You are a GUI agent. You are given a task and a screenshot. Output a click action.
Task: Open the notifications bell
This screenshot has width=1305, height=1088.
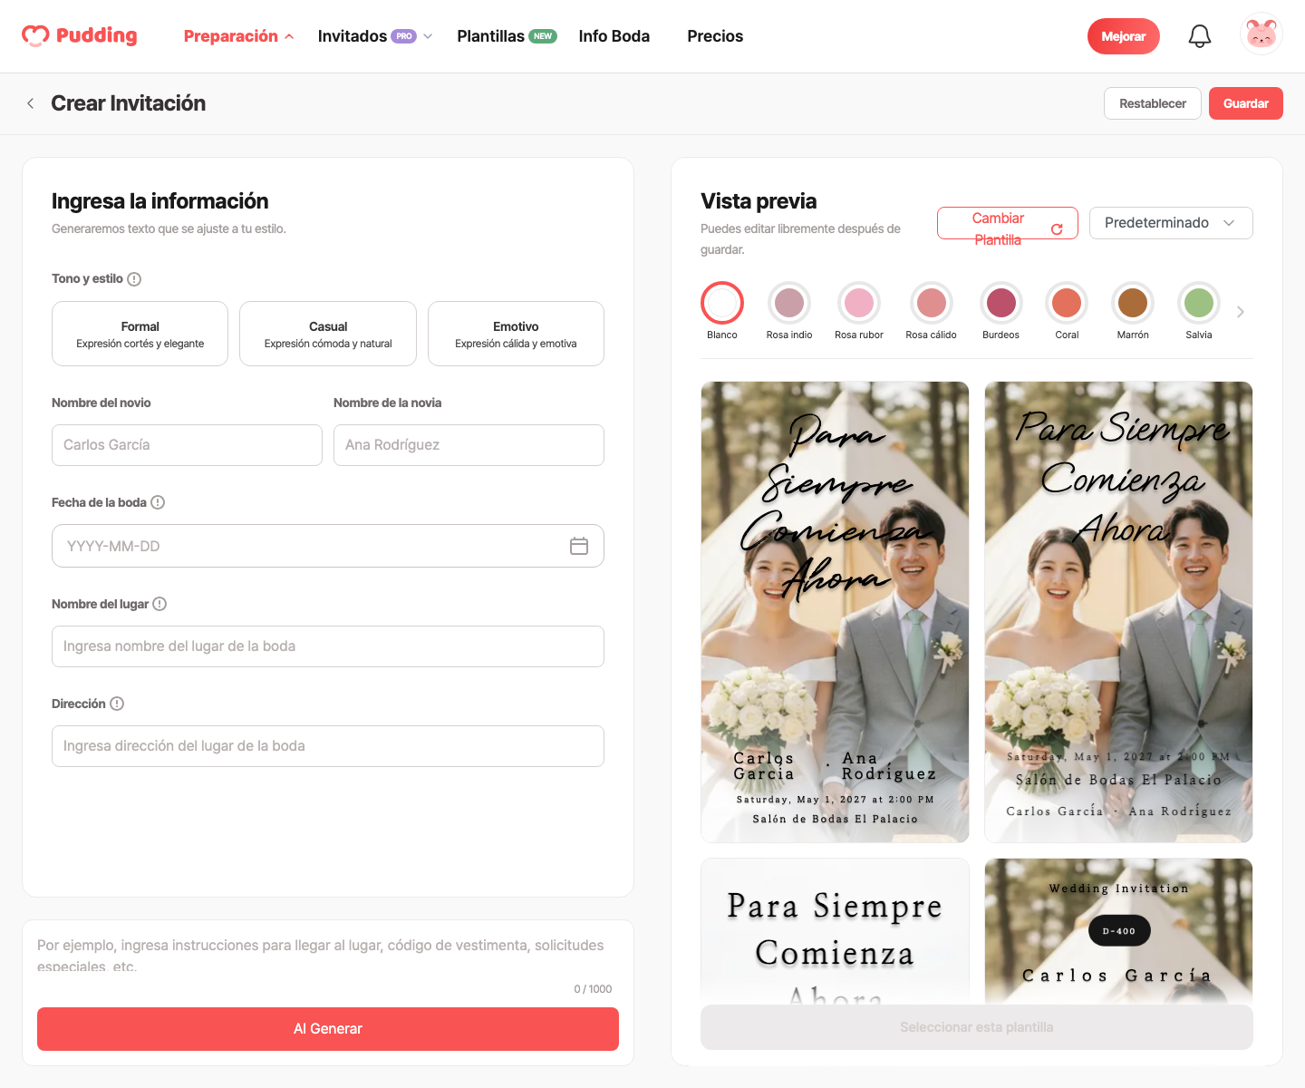[1200, 36]
